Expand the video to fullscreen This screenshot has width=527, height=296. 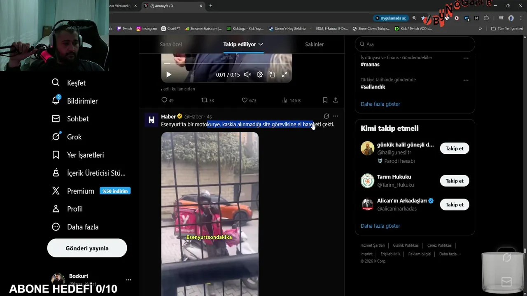point(284,75)
